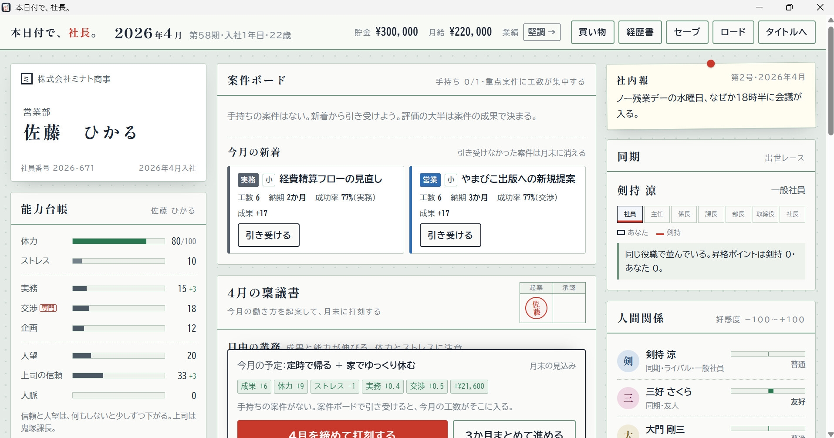
Task: Return via the タイトルへ button
Action: [787, 32]
